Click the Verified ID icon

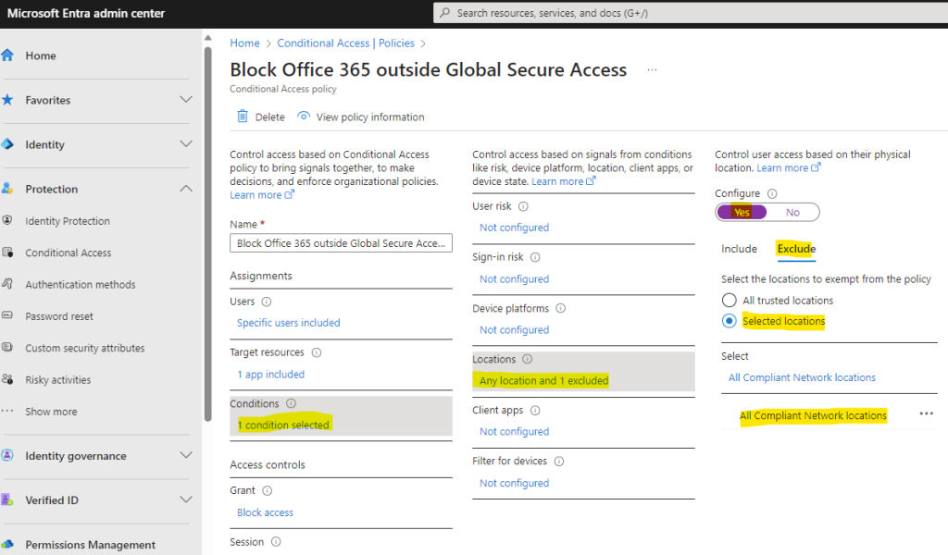coord(7,500)
